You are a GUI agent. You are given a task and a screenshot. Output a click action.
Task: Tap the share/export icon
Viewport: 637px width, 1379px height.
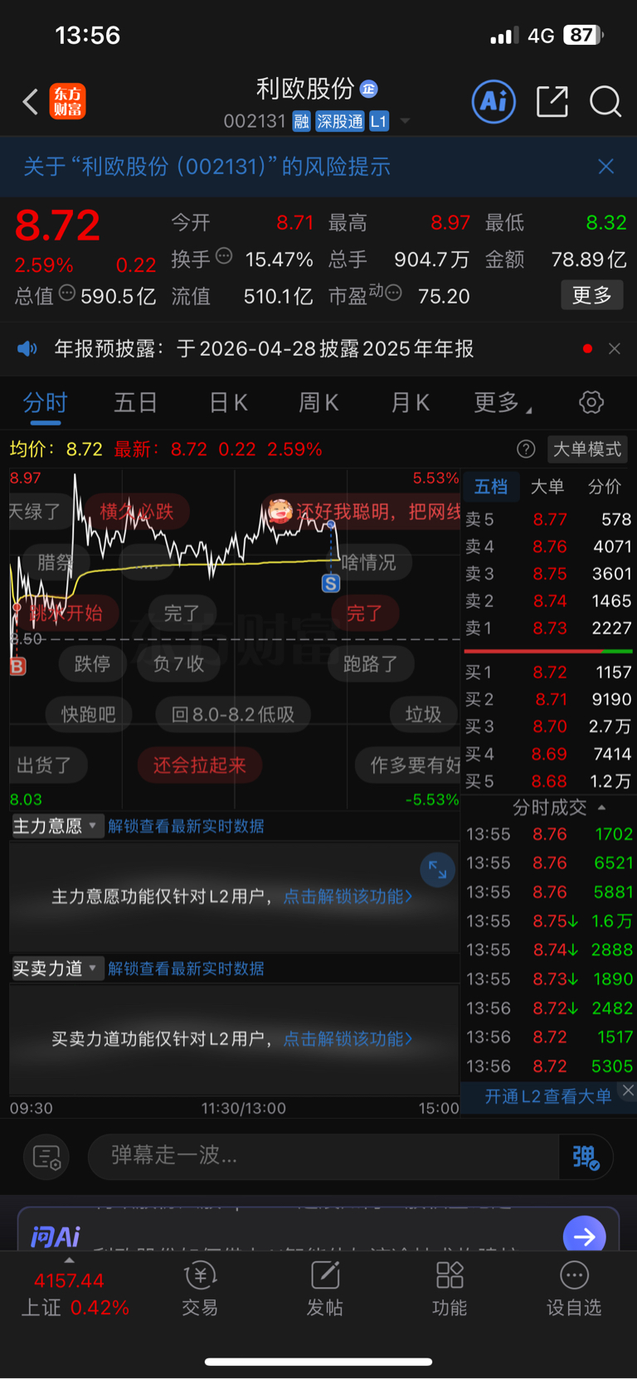pos(552,101)
